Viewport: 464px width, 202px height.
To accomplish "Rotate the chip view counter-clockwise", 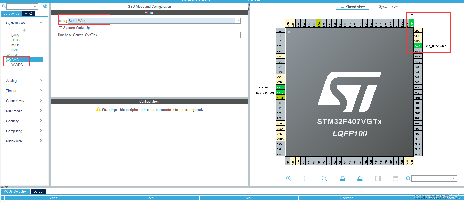I will click(360, 179).
